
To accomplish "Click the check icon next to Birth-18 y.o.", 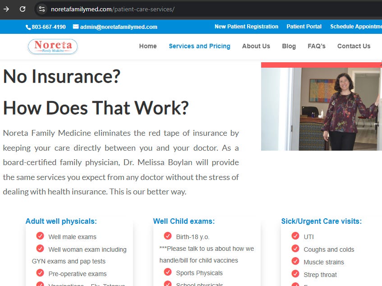I will [168, 236].
